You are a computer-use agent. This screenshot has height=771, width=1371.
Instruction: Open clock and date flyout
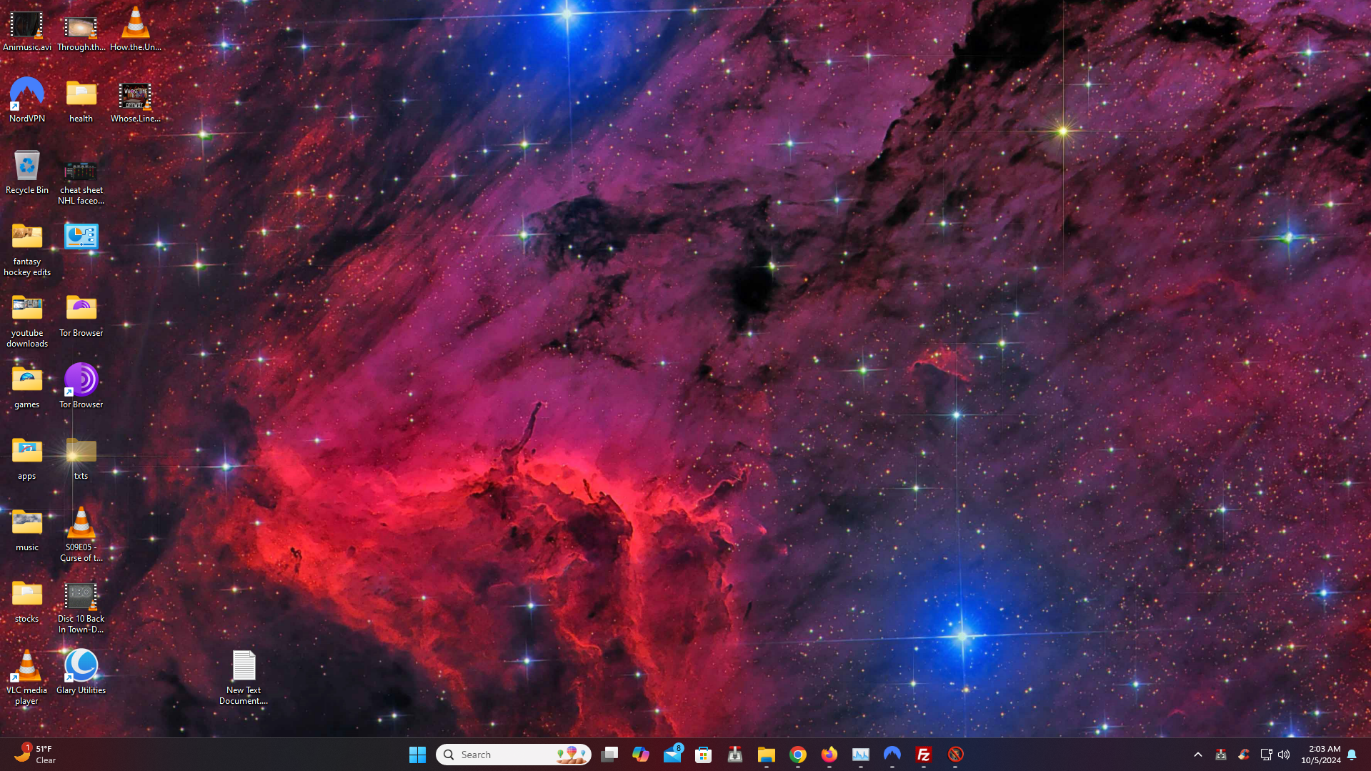tap(1320, 755)
